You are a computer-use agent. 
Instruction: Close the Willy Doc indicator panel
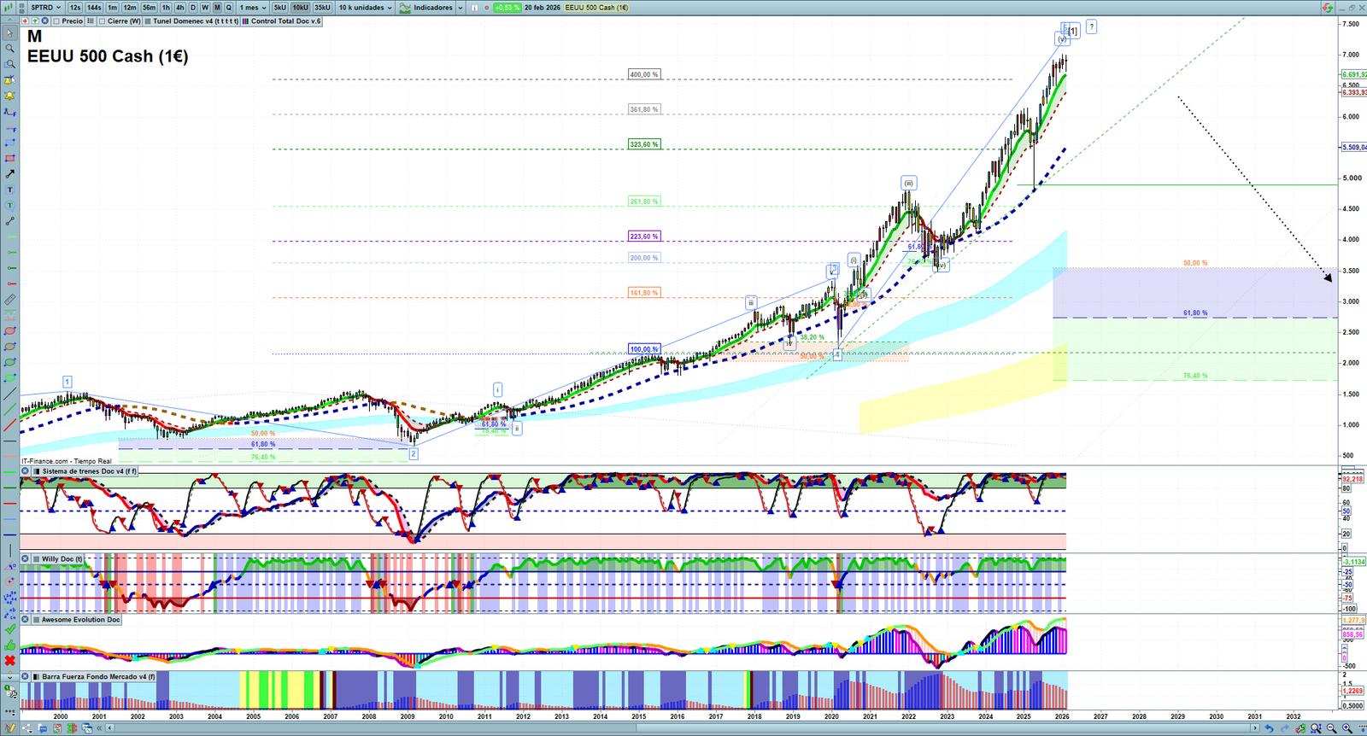pos(26,559)
